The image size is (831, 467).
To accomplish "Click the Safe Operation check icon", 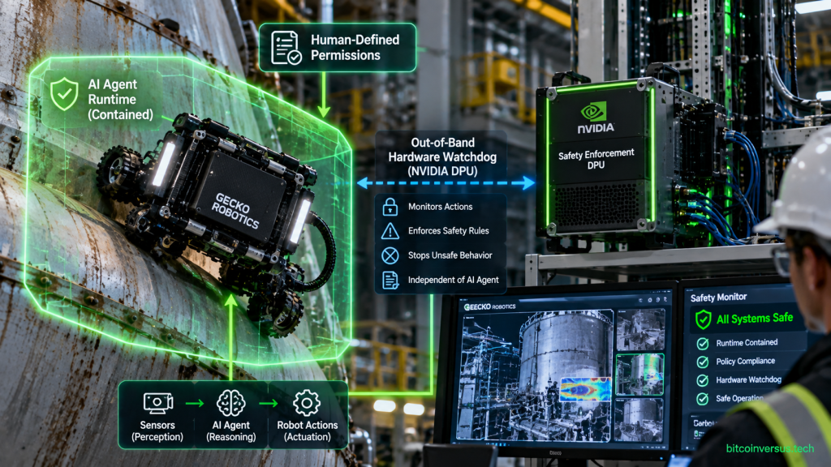I will [x=703, y=399].
